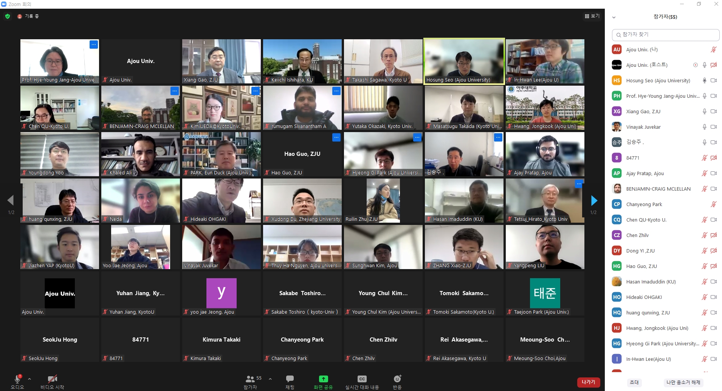Click the Taejoon Park avatar tile
Viewport: 722px width, 391px height.
click(545, 293)
